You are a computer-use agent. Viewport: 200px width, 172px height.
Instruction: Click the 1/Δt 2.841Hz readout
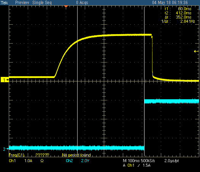click(x=178, y=21)
